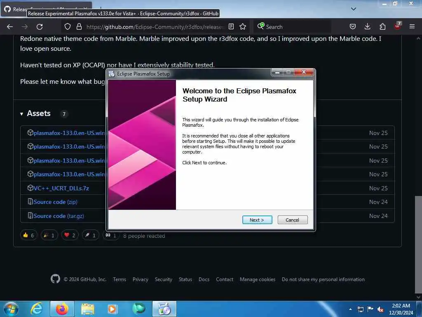This screenshot has height=317, width=422.
Task: Click the GitHub logo in the footer
Action: pyautogui.click(x=56, y=279)
